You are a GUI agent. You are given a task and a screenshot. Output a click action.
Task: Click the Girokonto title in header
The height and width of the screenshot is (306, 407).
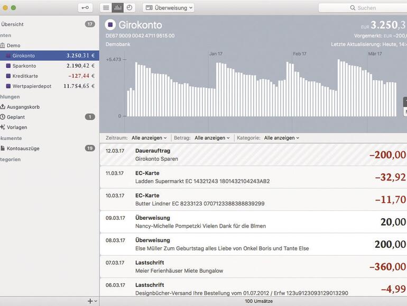[x=140, y=25]
